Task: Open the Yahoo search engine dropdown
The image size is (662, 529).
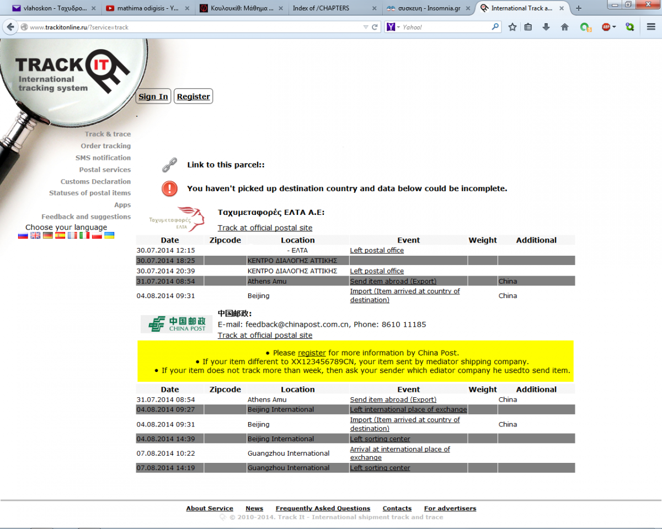Action: 393,27
